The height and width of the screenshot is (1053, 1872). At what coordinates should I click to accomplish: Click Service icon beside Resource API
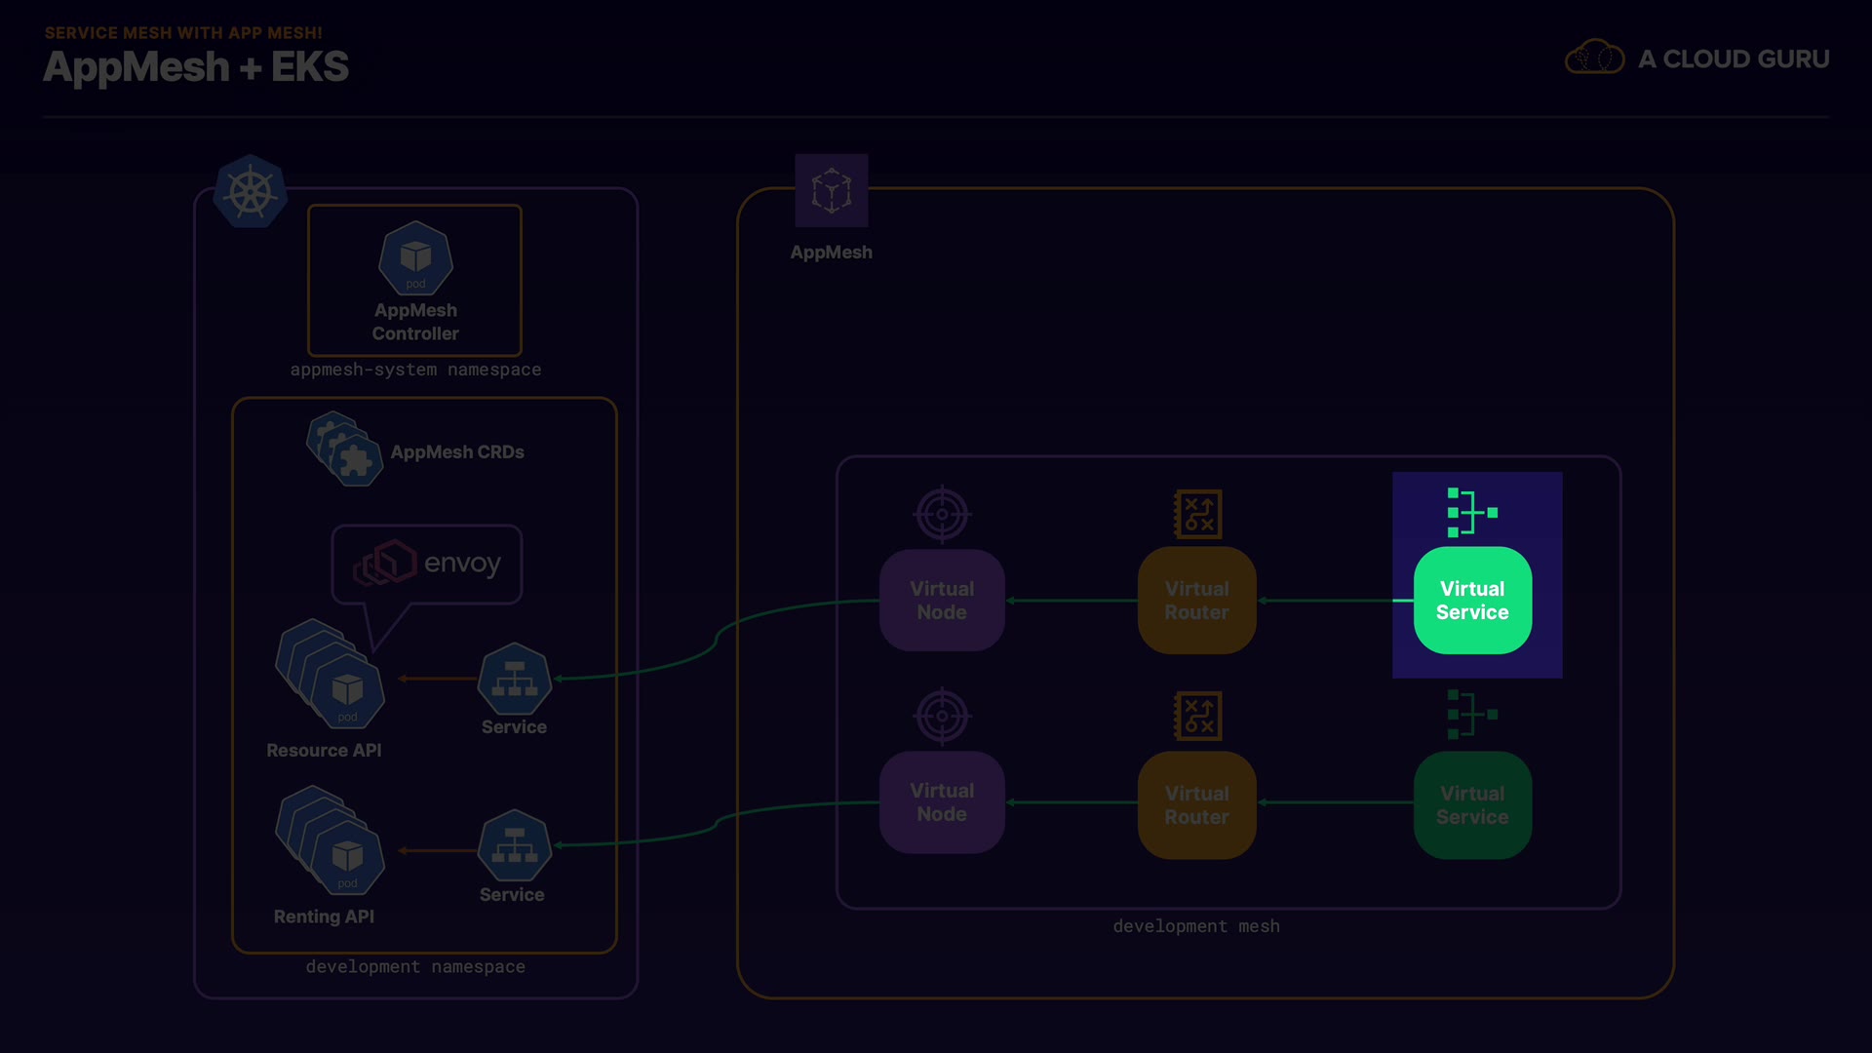click(514, 680)
